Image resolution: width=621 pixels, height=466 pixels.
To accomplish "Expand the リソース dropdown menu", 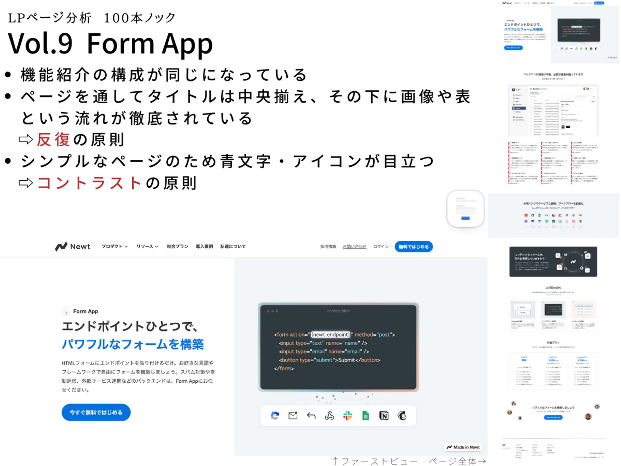I will (147, 247).
